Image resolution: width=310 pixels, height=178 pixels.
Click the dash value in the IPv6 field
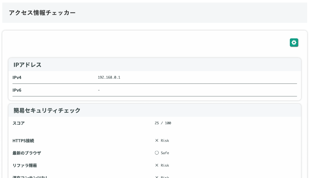(99, 90)
